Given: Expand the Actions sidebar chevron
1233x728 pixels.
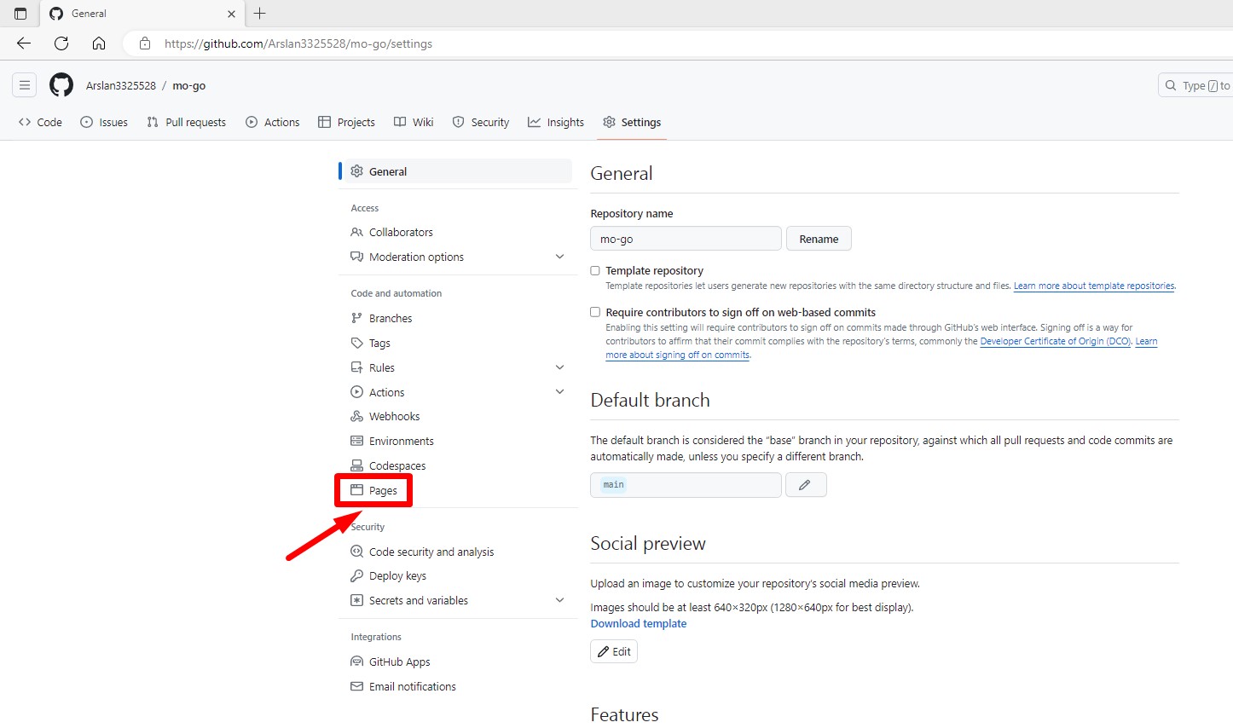Looking at the screenshot, I should (559, 392).
